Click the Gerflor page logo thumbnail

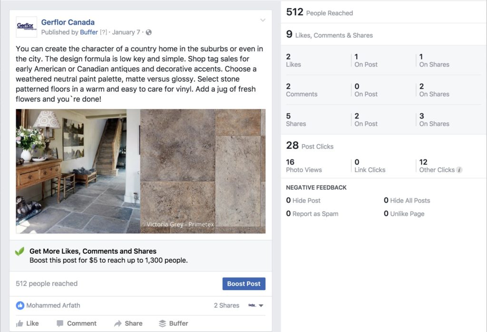(x=27, y=27)
